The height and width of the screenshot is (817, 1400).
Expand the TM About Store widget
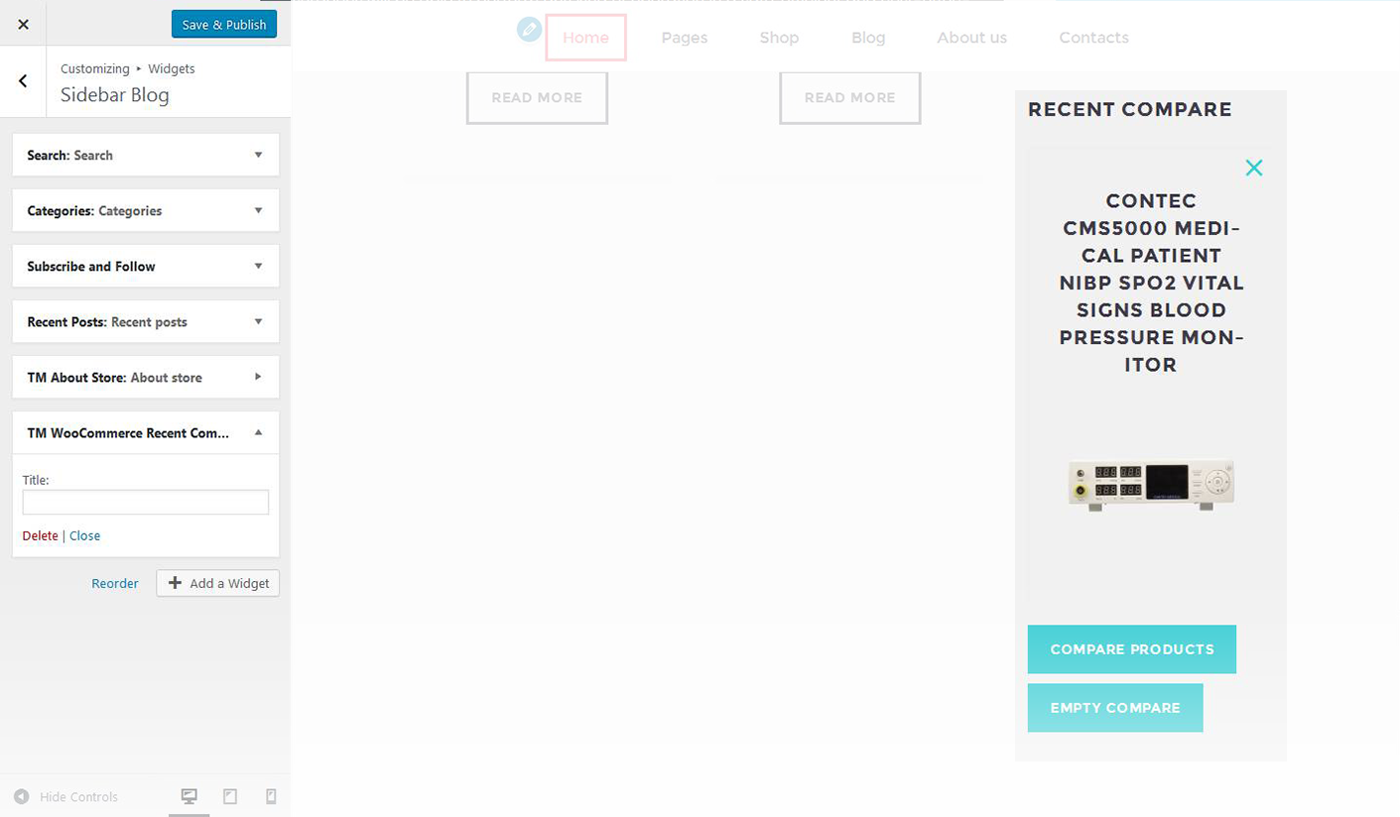coord(258,377)
